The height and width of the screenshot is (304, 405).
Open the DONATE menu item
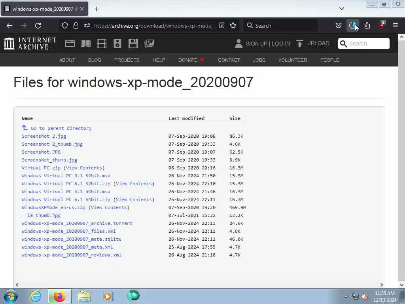coord(191,60)
